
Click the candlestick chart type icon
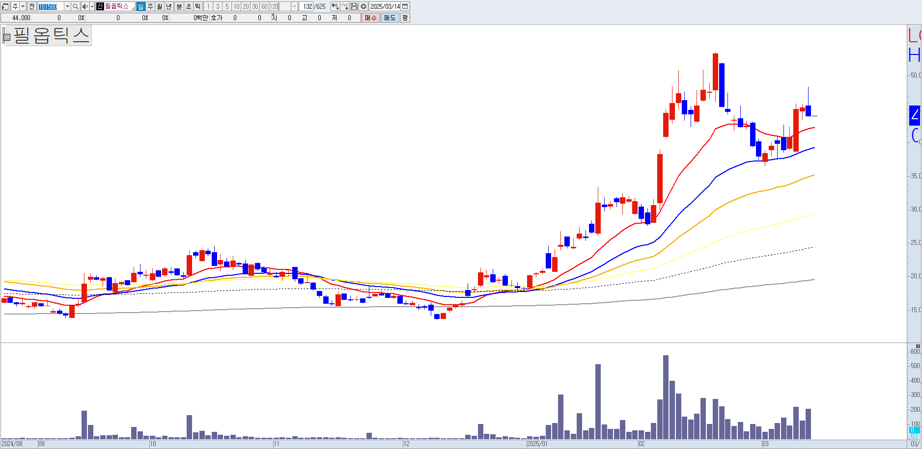[x=335, y=6]
